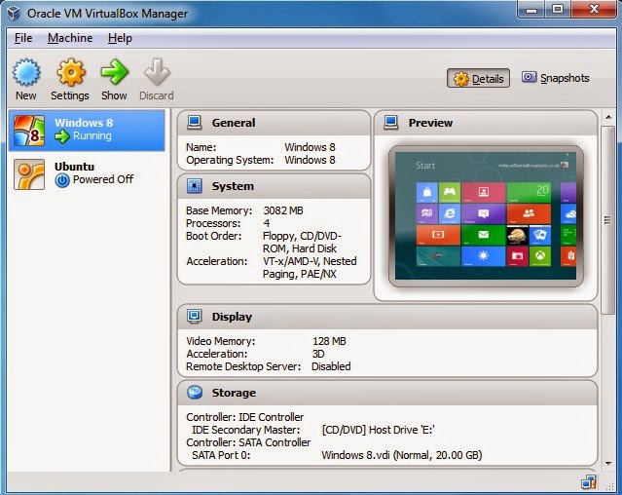Switch to Snapshots view
622x495 pixels.
coord(556,78)
